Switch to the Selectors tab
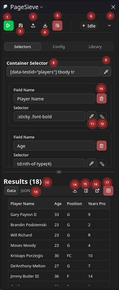The width and height of the screenshot is (119, 290). [23, 47]
